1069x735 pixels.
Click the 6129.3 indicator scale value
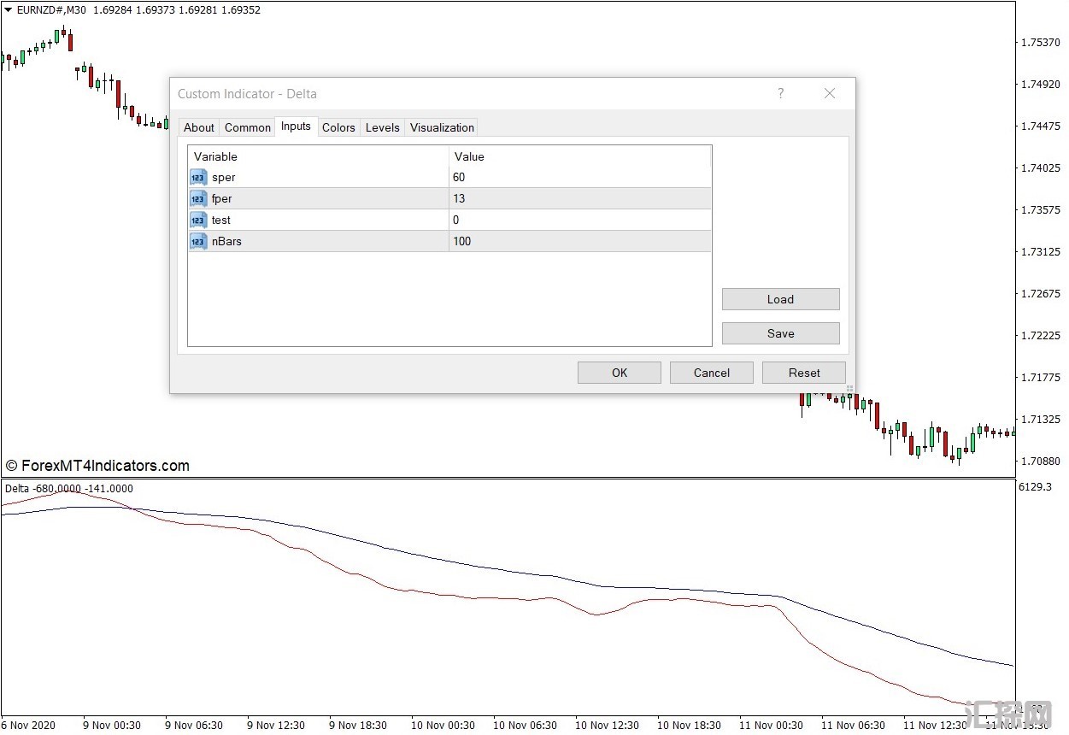click(1035, 487)
